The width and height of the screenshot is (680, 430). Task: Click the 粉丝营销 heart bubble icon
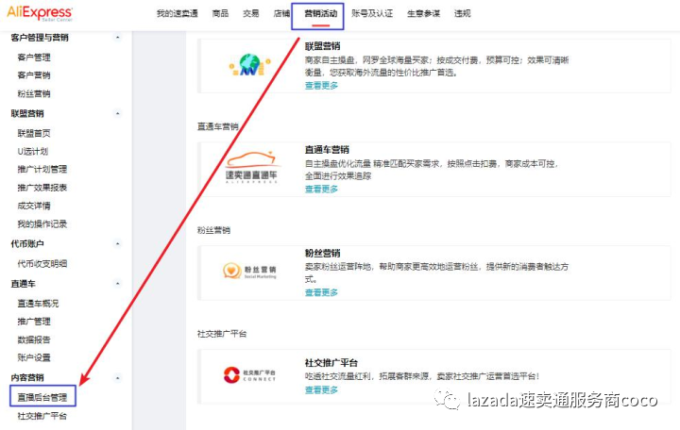click(231, 271)
